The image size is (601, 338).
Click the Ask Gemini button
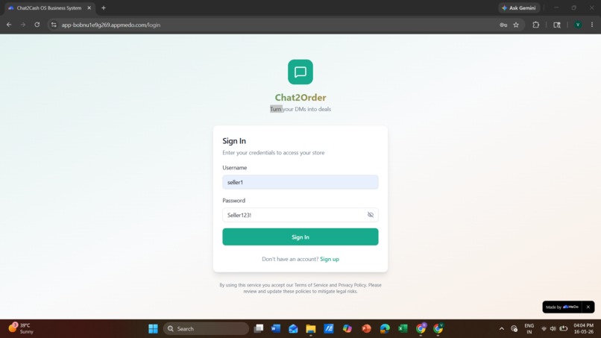coord(519,8)
